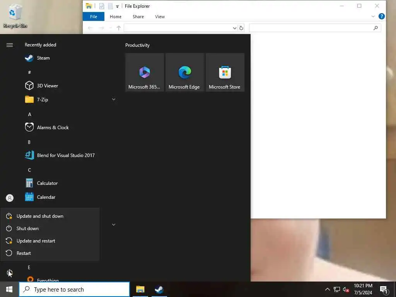Choose Restart from power menu
This screenshot has height=297, width=396.
coord(50,253)
